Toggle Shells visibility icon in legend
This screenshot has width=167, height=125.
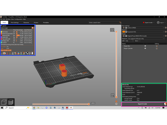(30, 53)
